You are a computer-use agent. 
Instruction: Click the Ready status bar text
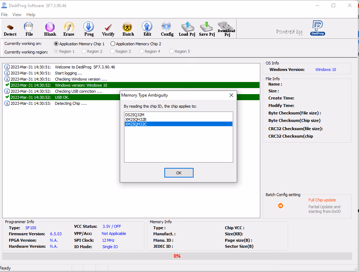click(5, 268)
